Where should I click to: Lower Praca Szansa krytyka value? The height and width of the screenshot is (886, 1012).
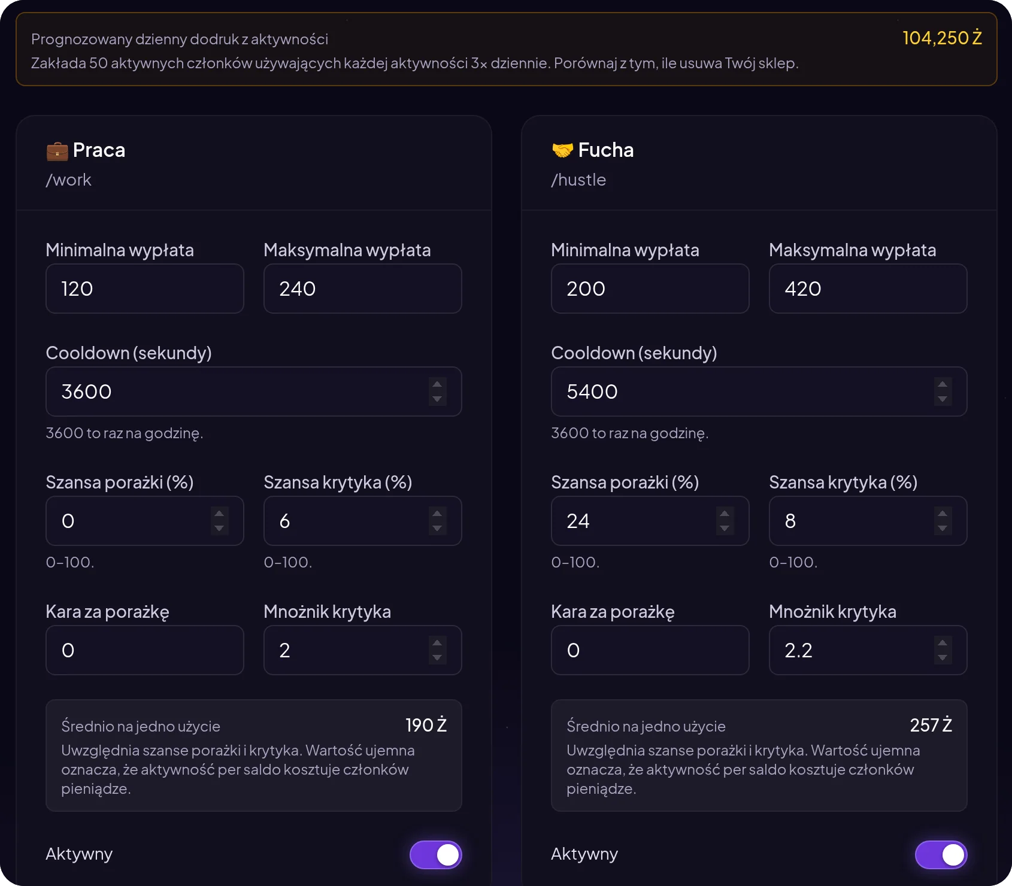click(x=437, y=528)
